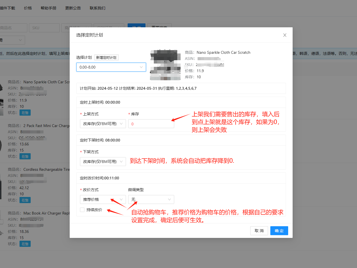Open the 改价方式 推荐价格 dropdown

[103, 199]
